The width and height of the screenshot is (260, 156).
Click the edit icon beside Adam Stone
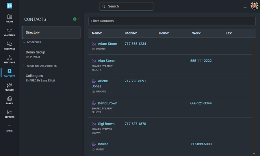pos(94,44)
